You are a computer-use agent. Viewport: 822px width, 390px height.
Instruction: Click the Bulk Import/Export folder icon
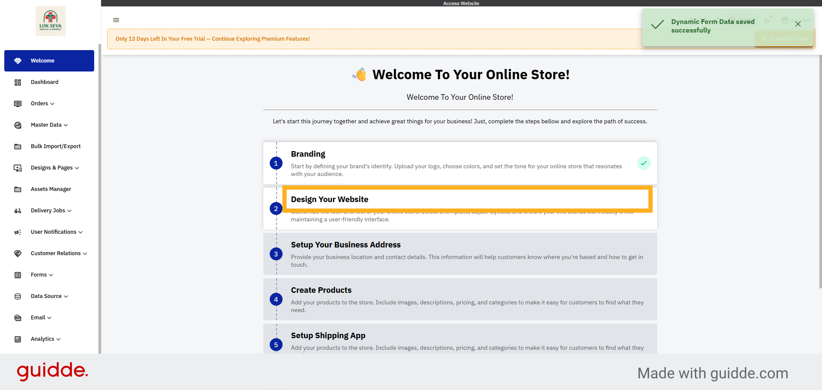[18, 146]
